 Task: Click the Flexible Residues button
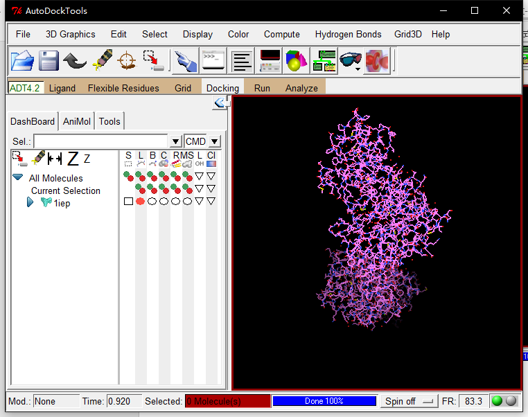pyautogui.click(x=123, y=88)
